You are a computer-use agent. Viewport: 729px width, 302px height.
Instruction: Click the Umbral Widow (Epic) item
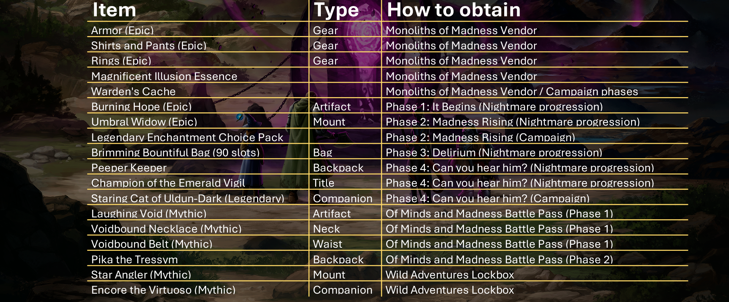click(144, 122)
